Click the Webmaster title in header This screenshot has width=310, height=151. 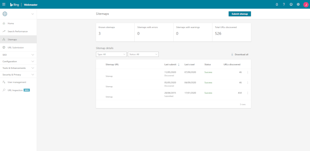(31, 5)
